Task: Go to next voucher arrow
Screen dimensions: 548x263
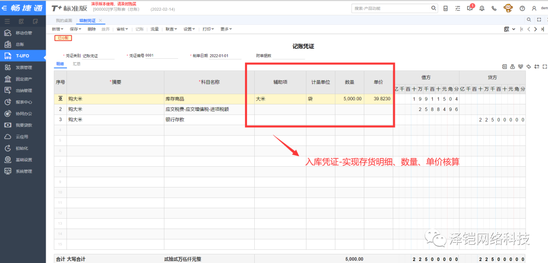Action: coord(536,29)
